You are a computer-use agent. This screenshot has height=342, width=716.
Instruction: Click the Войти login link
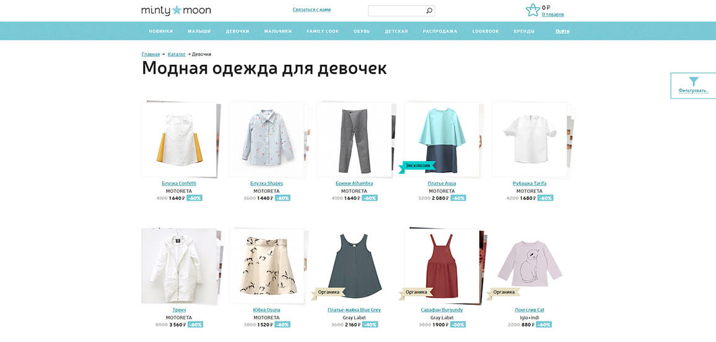pyautogui.click(x=562, y=32)
